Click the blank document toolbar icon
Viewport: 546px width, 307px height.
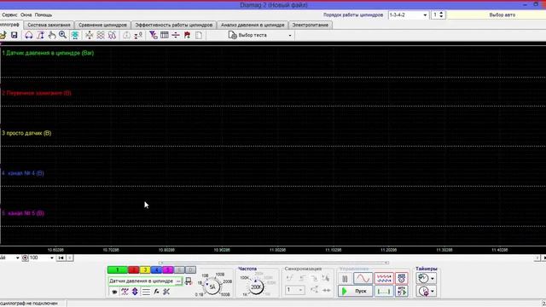[x=199, y=35]
